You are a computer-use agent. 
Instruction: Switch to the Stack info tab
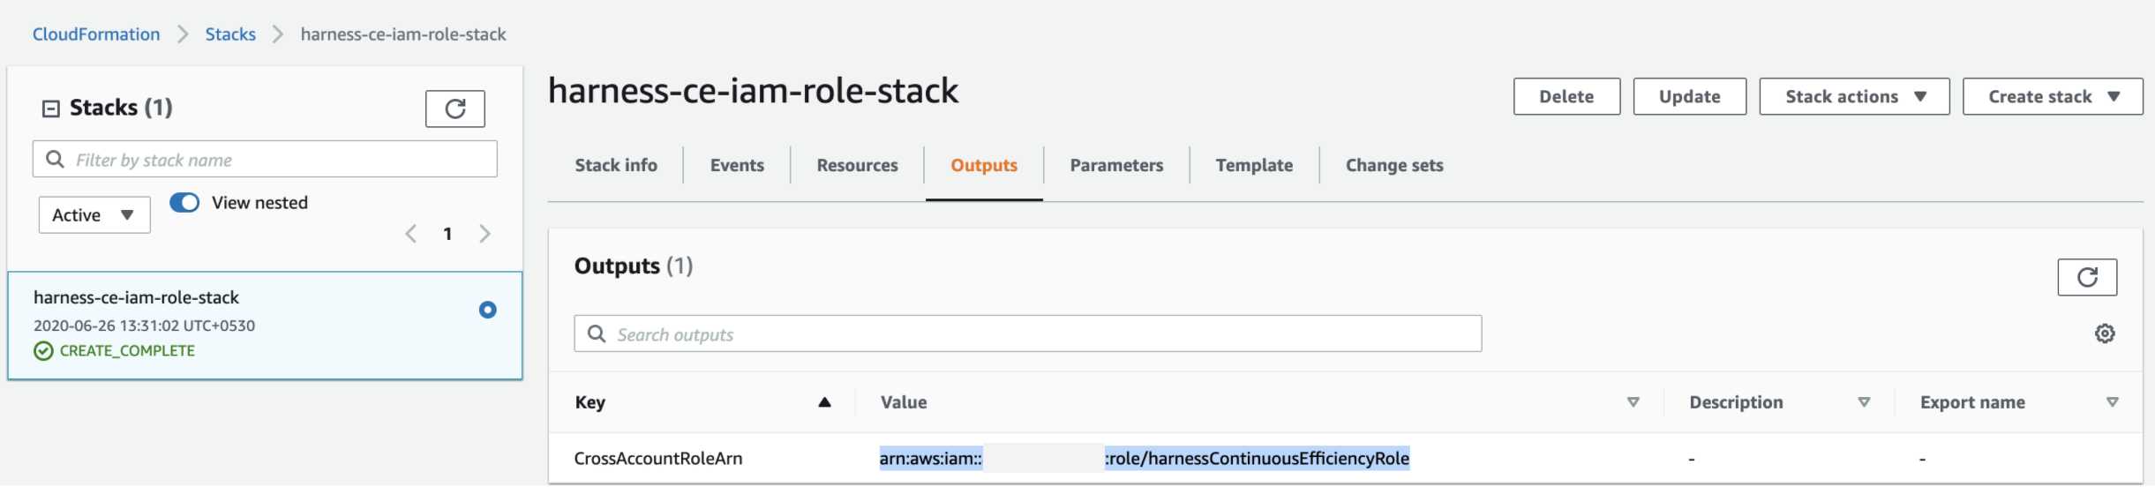click(616, 165)
